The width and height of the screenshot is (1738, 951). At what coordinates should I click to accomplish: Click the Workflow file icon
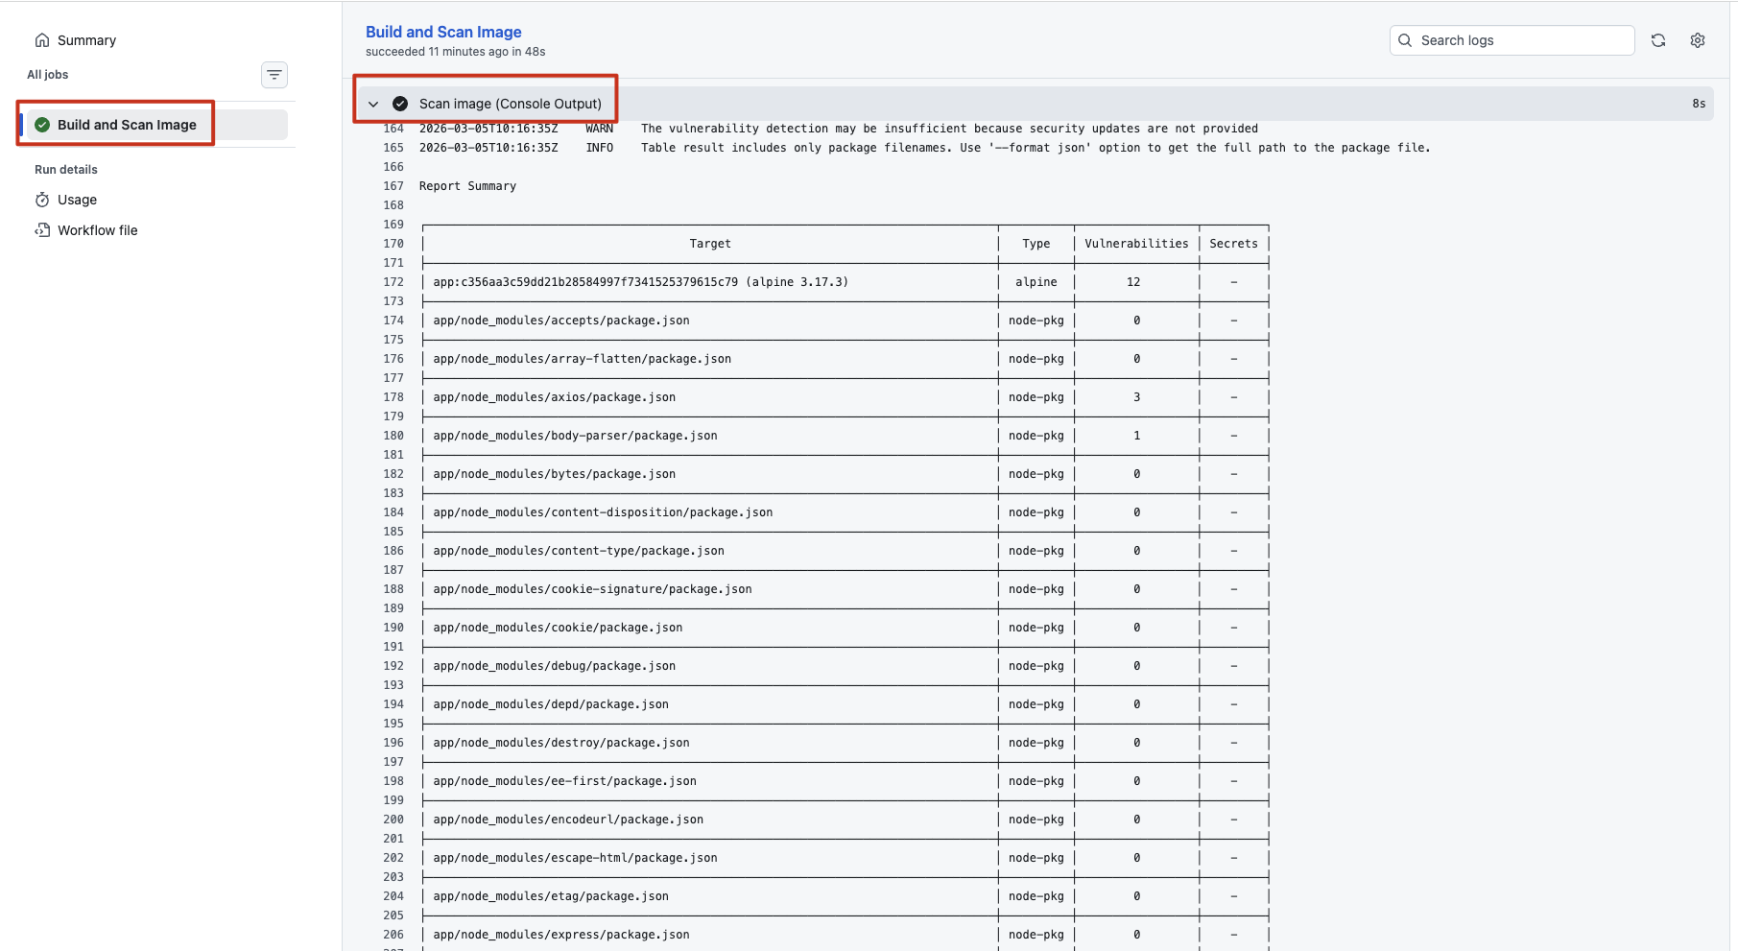click(42, 230)
